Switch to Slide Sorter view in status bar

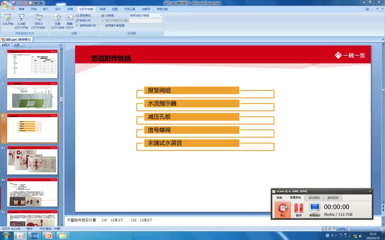[330, 229]
